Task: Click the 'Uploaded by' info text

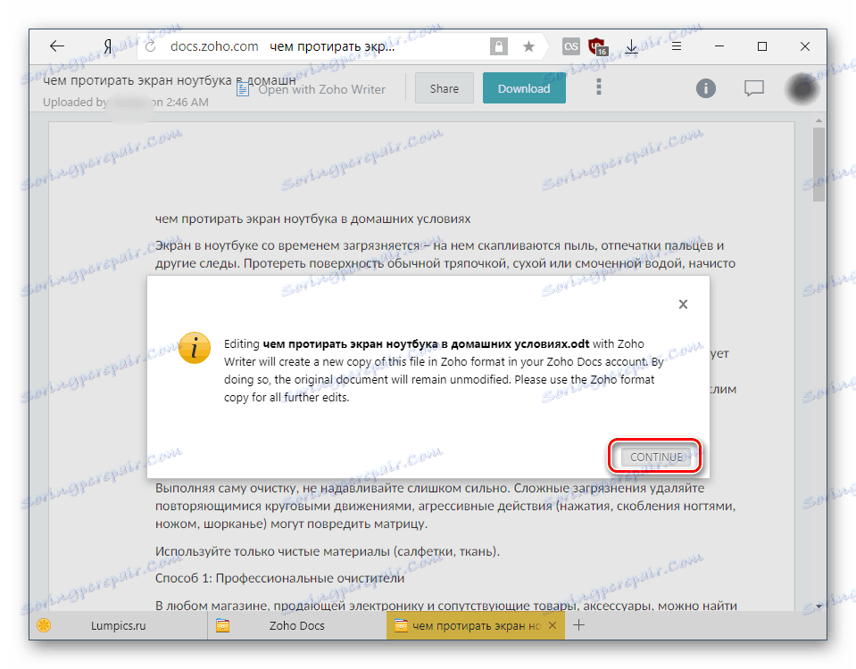Action: tap(126, 102)
